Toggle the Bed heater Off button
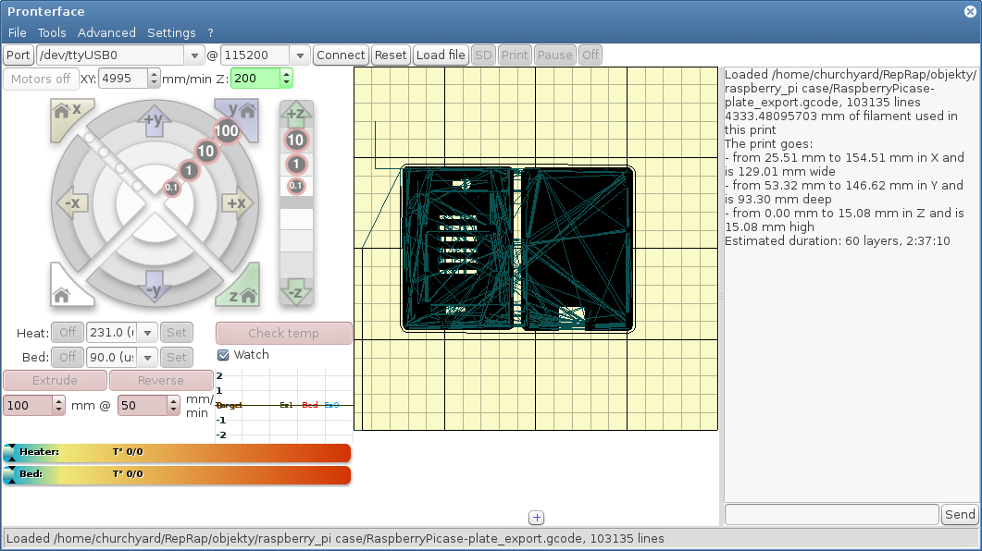The width and height of the screenshot is (982, 551). coord(67,357)
